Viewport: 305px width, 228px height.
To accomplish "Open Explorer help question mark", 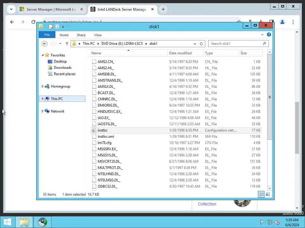I will pyautogui.click(x=269, y=34).
